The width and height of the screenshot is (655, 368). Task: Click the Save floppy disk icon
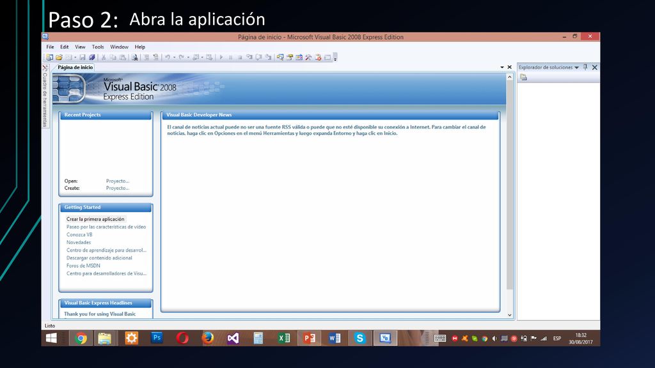(83, 57)
